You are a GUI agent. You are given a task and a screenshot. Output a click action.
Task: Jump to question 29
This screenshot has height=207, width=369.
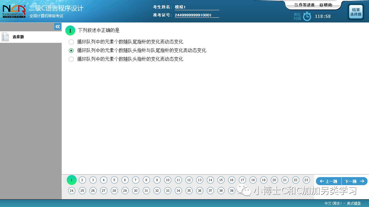[x=125, y=191]
